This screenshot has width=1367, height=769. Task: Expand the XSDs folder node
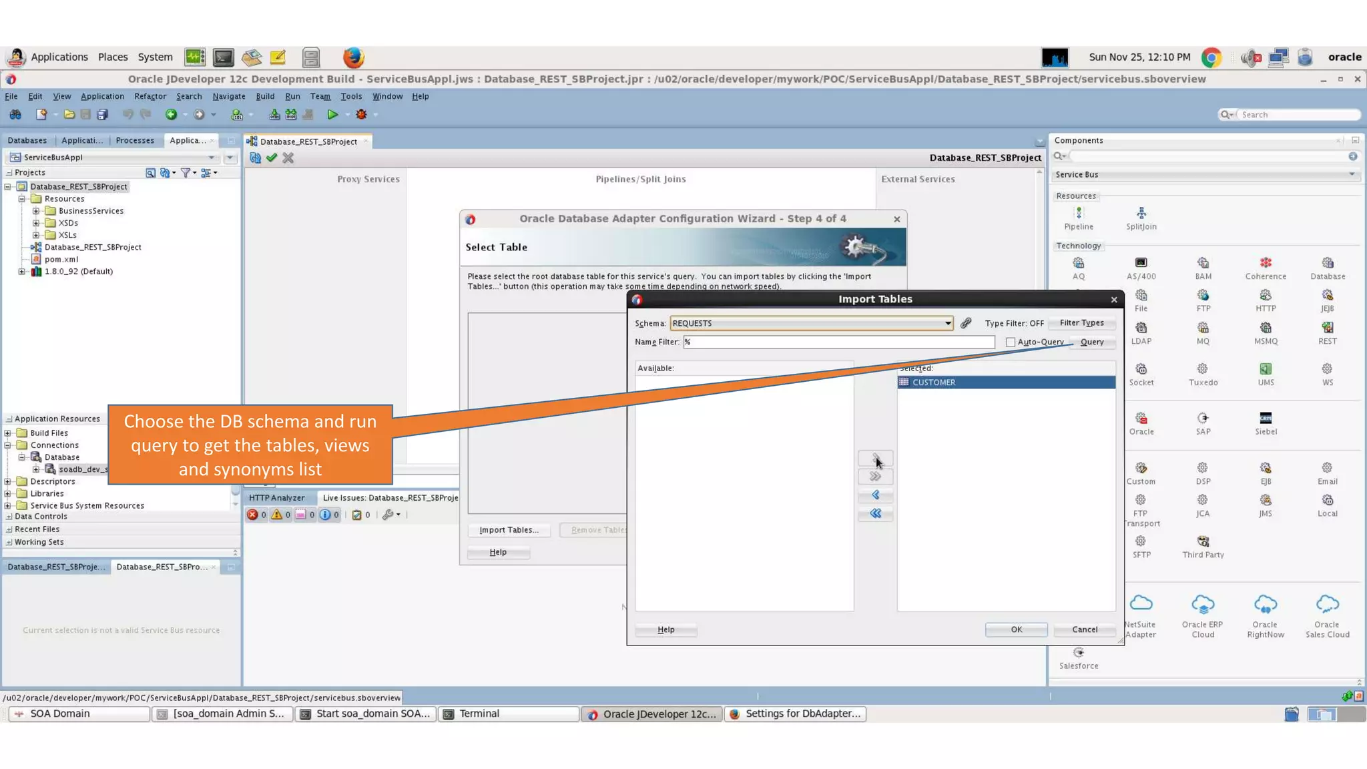(x=36, y=223)
